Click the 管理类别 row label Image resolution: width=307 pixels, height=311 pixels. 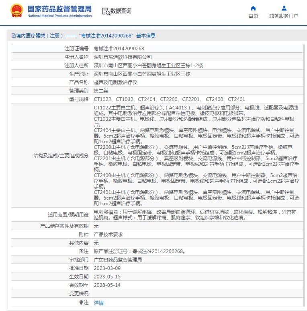[x=79, y=91]
